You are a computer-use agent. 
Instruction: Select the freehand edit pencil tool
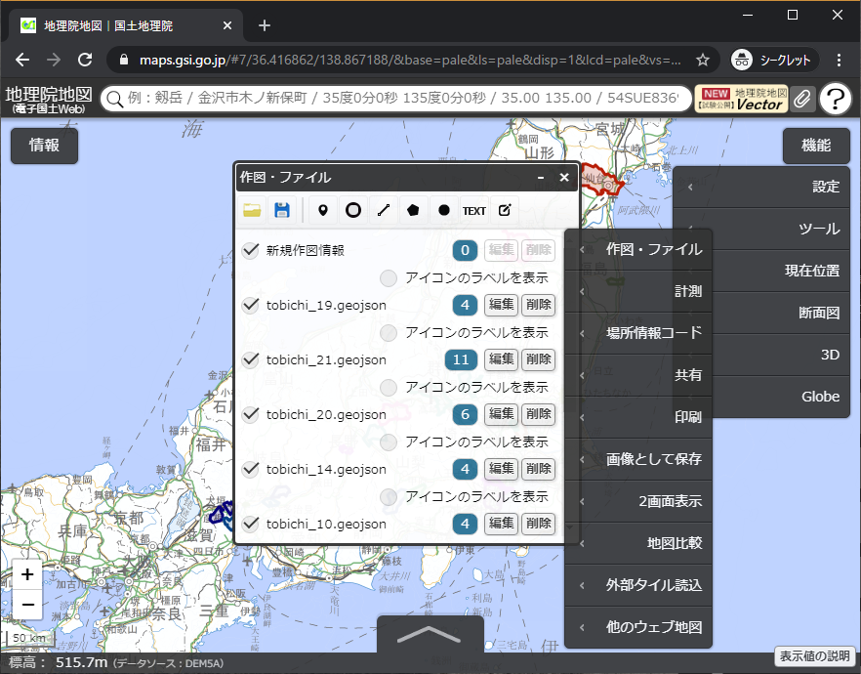(504, 210)
